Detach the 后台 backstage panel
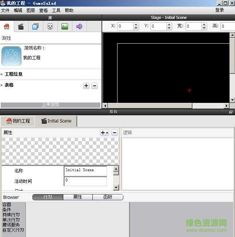The width and height of the screenshot is (235, 237). click(231, 112)
